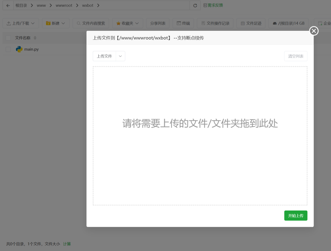The height and width of the screenshot is (251, 331).
Task: Expand the 上传文件 type selector in dialog
Action: coord(120,56)
